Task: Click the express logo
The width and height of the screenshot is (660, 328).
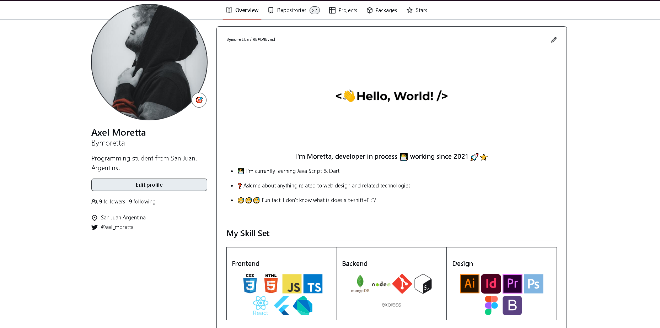Action: click(391, 305)
